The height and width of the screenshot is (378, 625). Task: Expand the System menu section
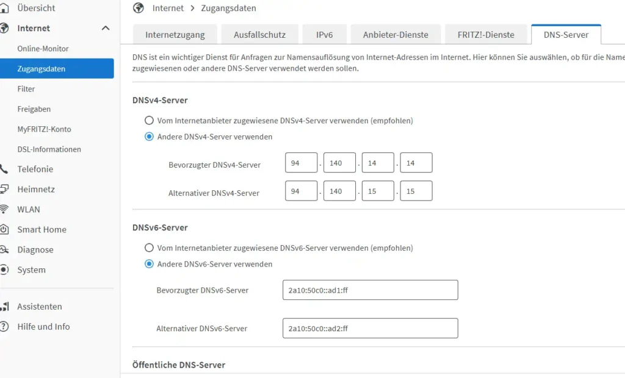(31, 269)
